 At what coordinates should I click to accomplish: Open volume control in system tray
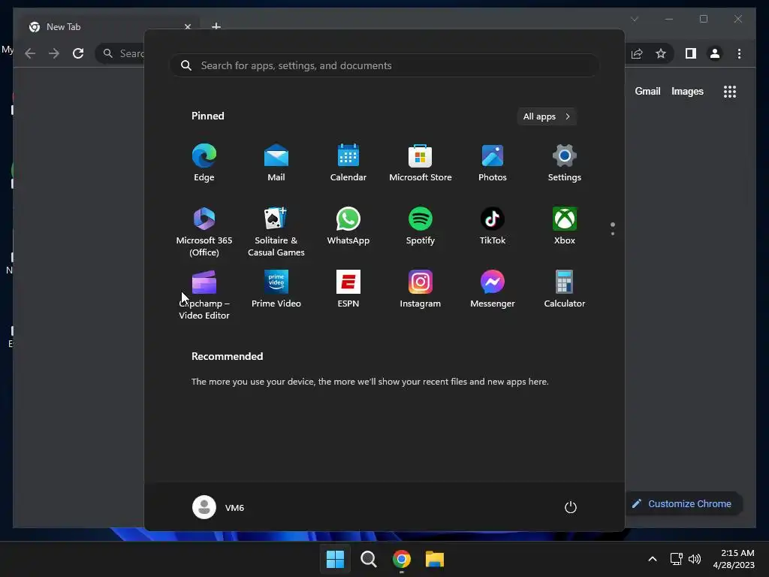click(695, 559)
